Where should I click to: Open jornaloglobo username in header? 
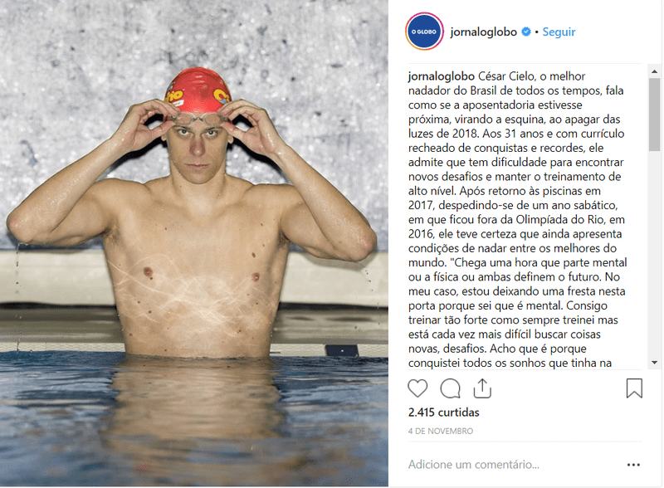coord(483,32)
